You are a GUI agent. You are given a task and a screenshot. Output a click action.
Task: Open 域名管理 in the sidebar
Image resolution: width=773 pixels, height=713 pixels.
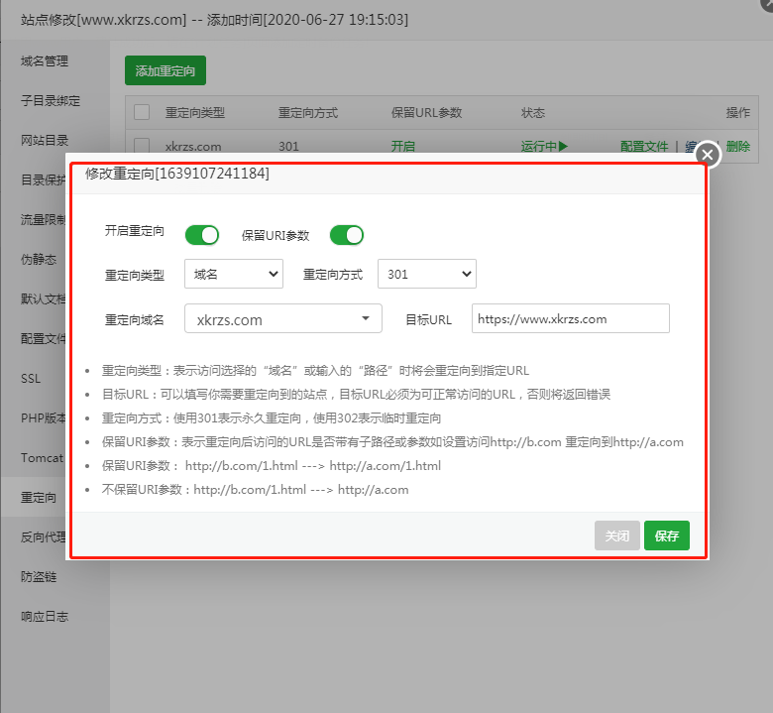coord(45,61)
